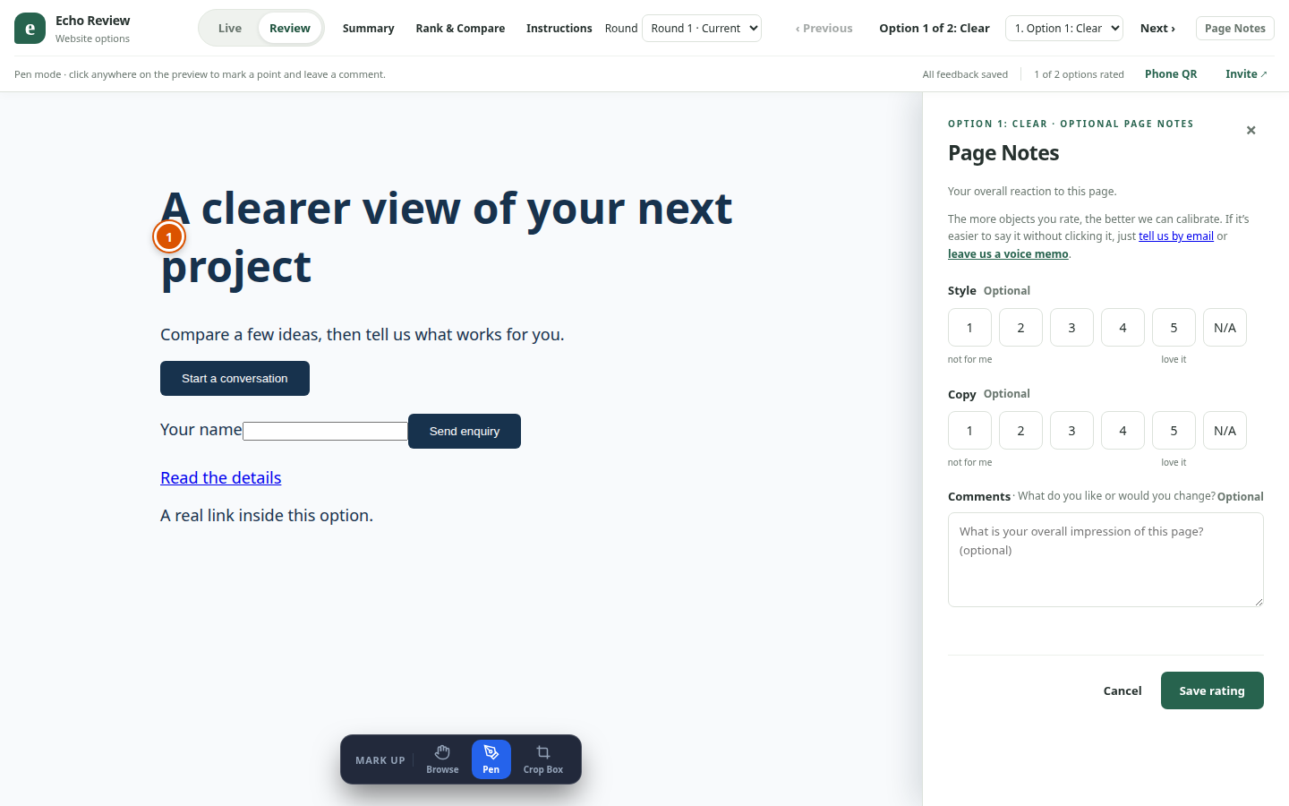Go to the Previous option
The width and height of the screenshot is (1289, 806).
[824, 29]
